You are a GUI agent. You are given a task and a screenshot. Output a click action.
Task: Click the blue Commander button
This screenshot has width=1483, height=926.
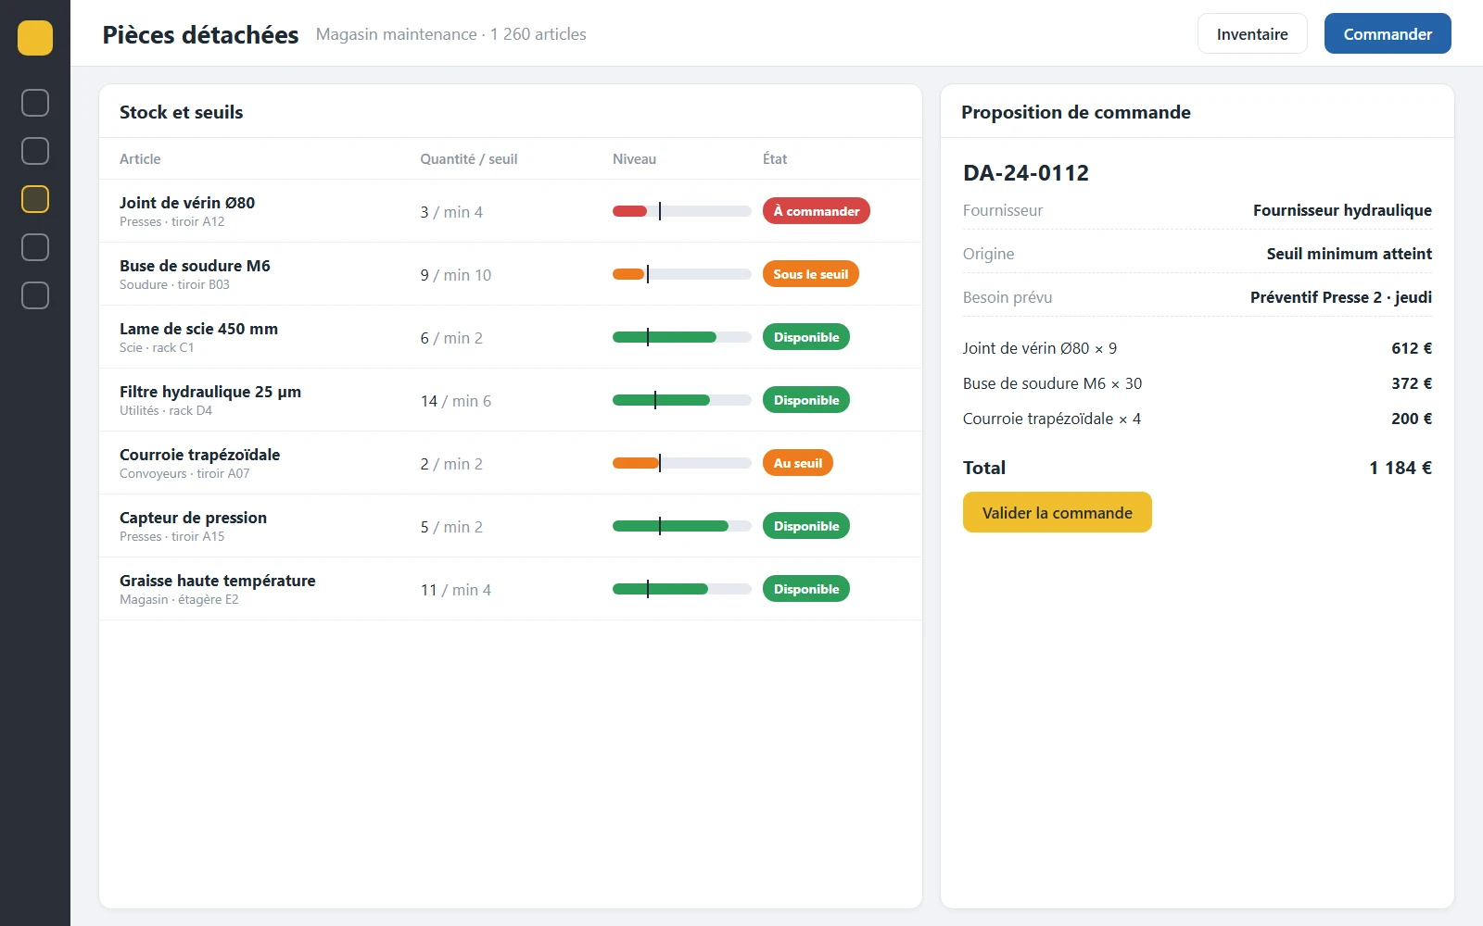(x=1388, y=33)
